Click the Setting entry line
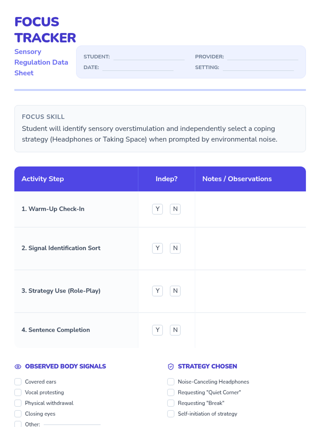The image size is (320, 427). (258, 68)
